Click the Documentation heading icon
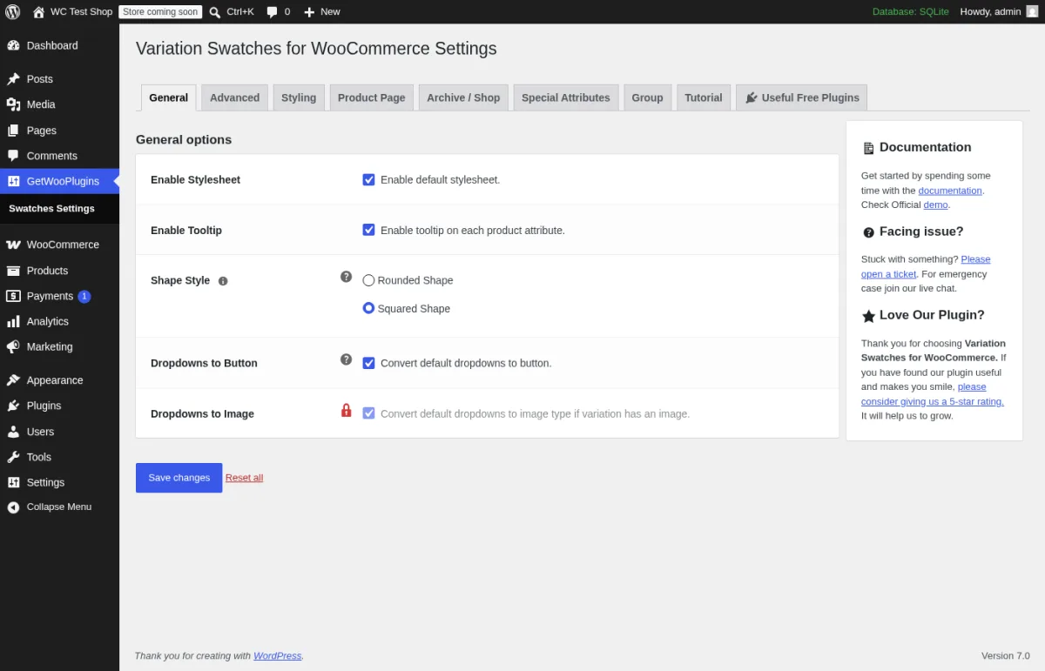 point(868,149)
